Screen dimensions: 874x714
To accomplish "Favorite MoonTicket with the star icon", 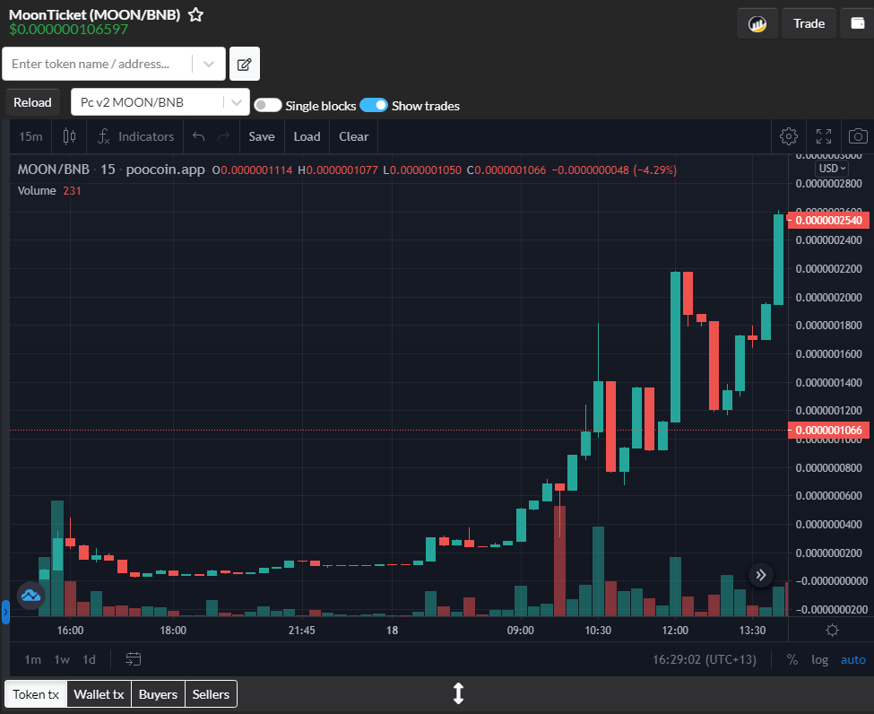I will (x=195, y=14).
